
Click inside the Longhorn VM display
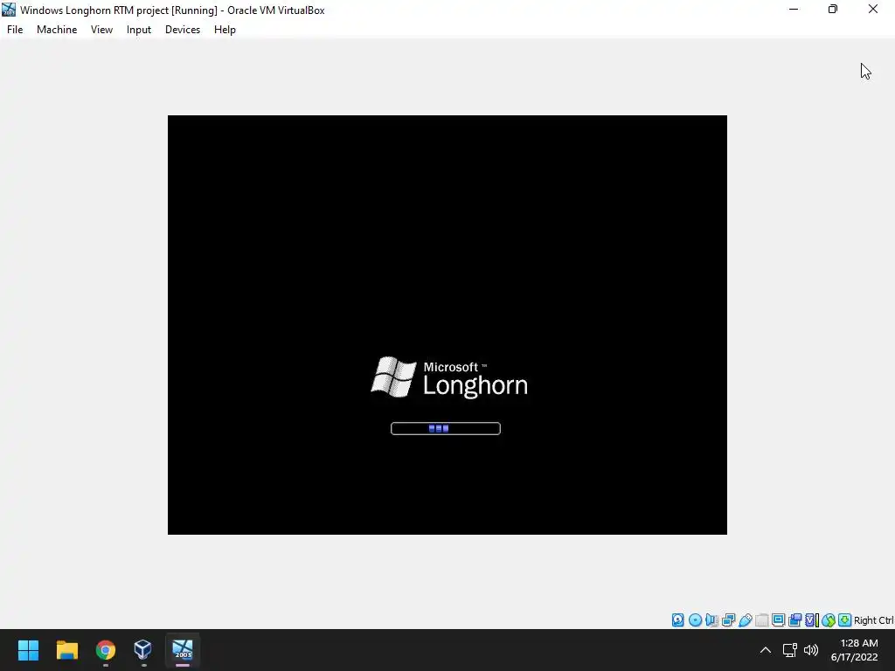[447, 325]
